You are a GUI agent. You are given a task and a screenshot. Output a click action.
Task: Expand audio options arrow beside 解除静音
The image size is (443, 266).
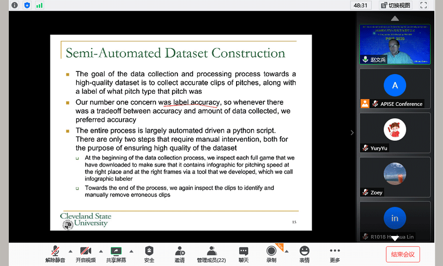coord(71,251)
